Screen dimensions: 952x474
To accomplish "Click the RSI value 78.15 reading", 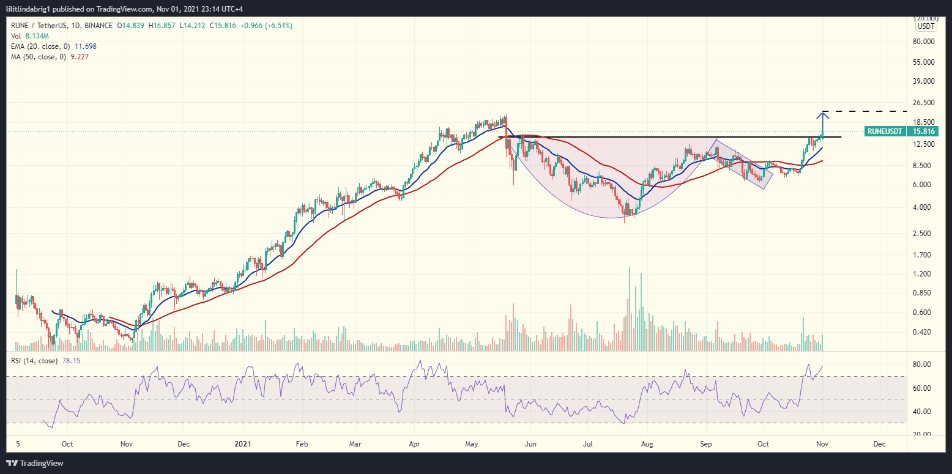I will 72,360.
